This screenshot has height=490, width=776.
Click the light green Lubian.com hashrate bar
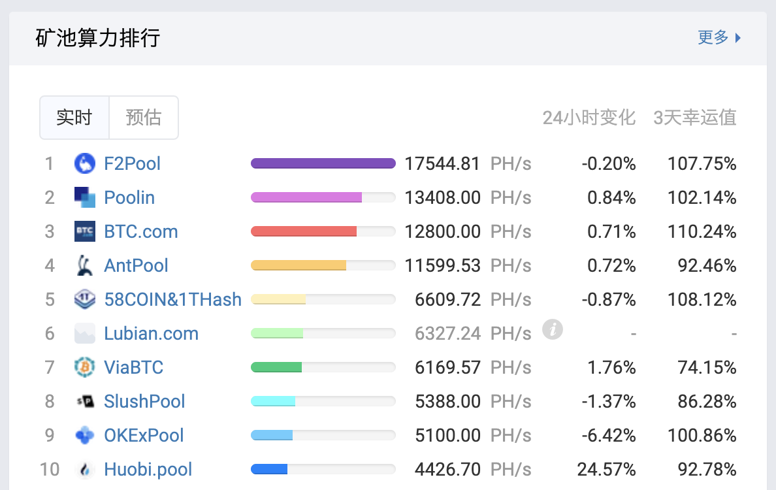(277, 333)
